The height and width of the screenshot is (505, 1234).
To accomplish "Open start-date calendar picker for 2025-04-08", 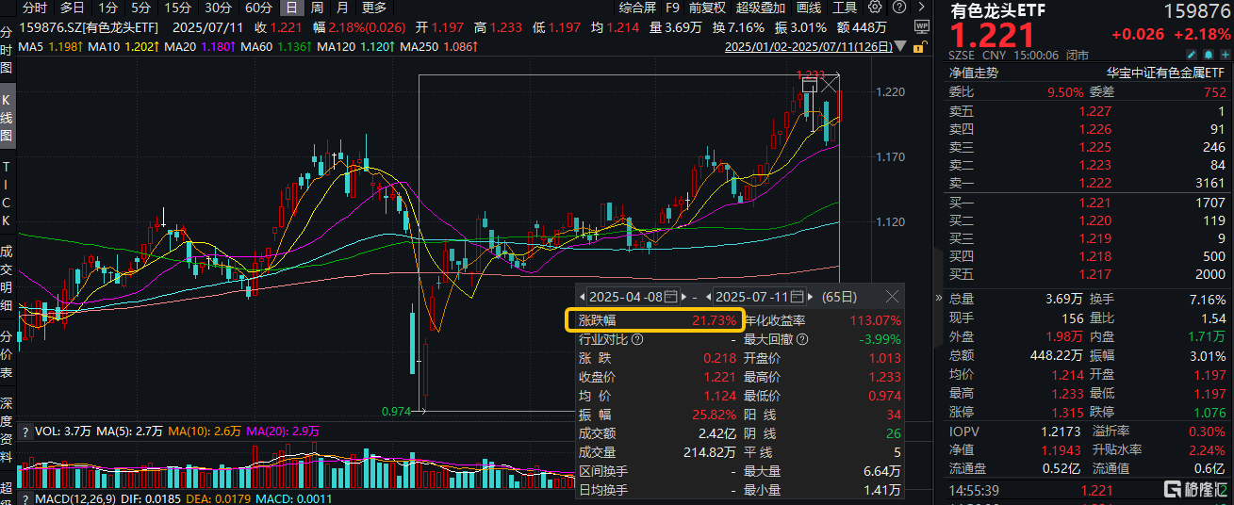I will pos(671,297).
